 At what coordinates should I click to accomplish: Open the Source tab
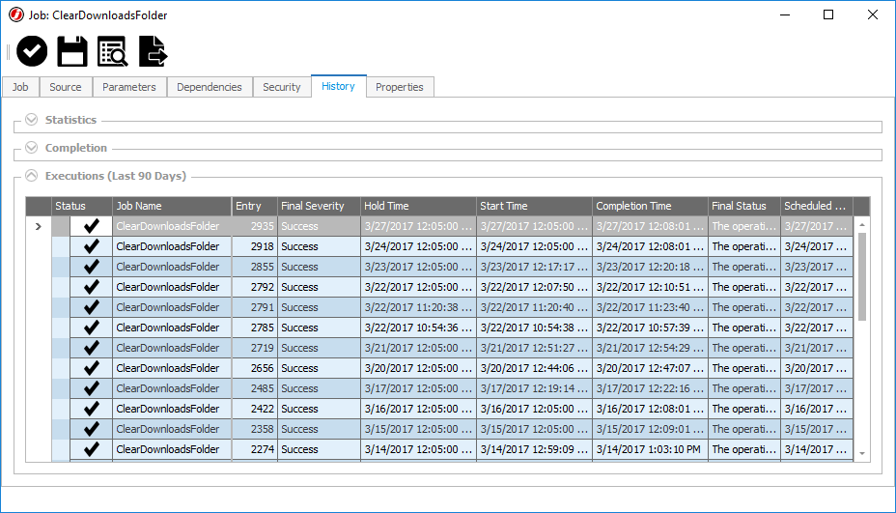point(65,87)
